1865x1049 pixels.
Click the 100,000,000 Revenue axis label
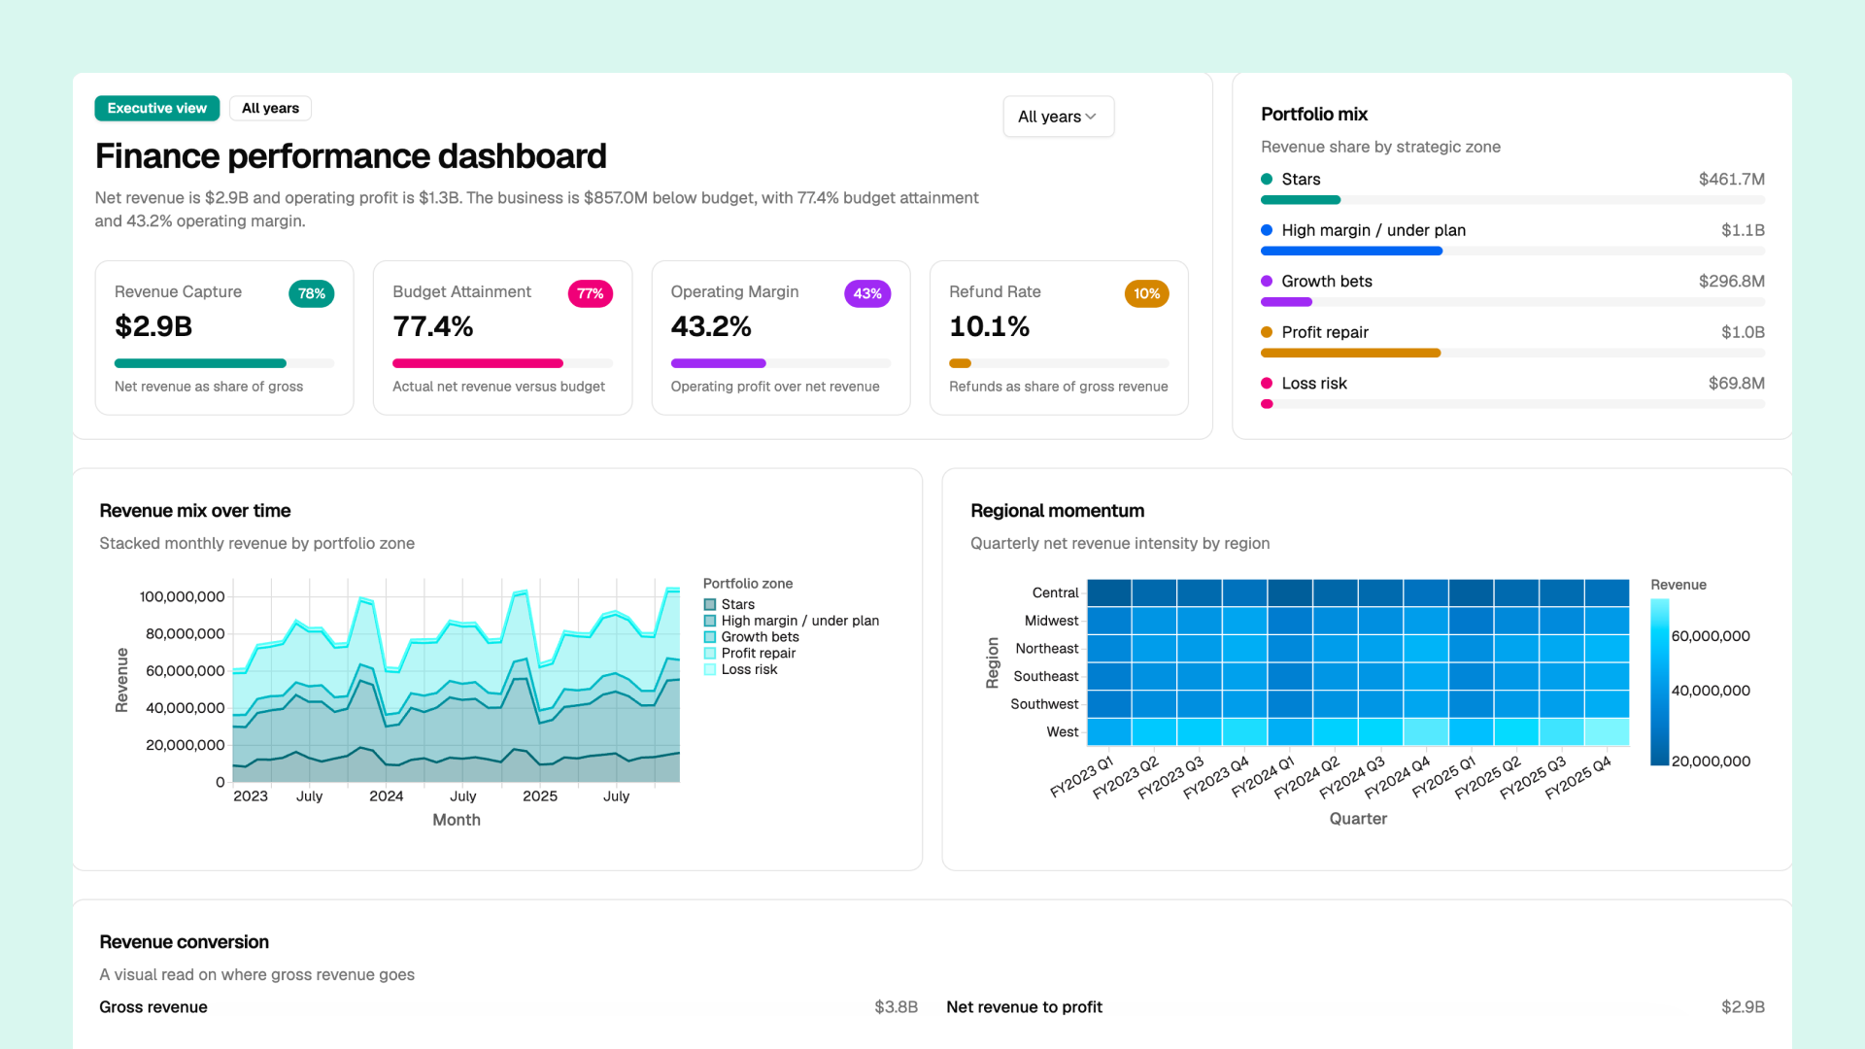[x=182, y=597]
